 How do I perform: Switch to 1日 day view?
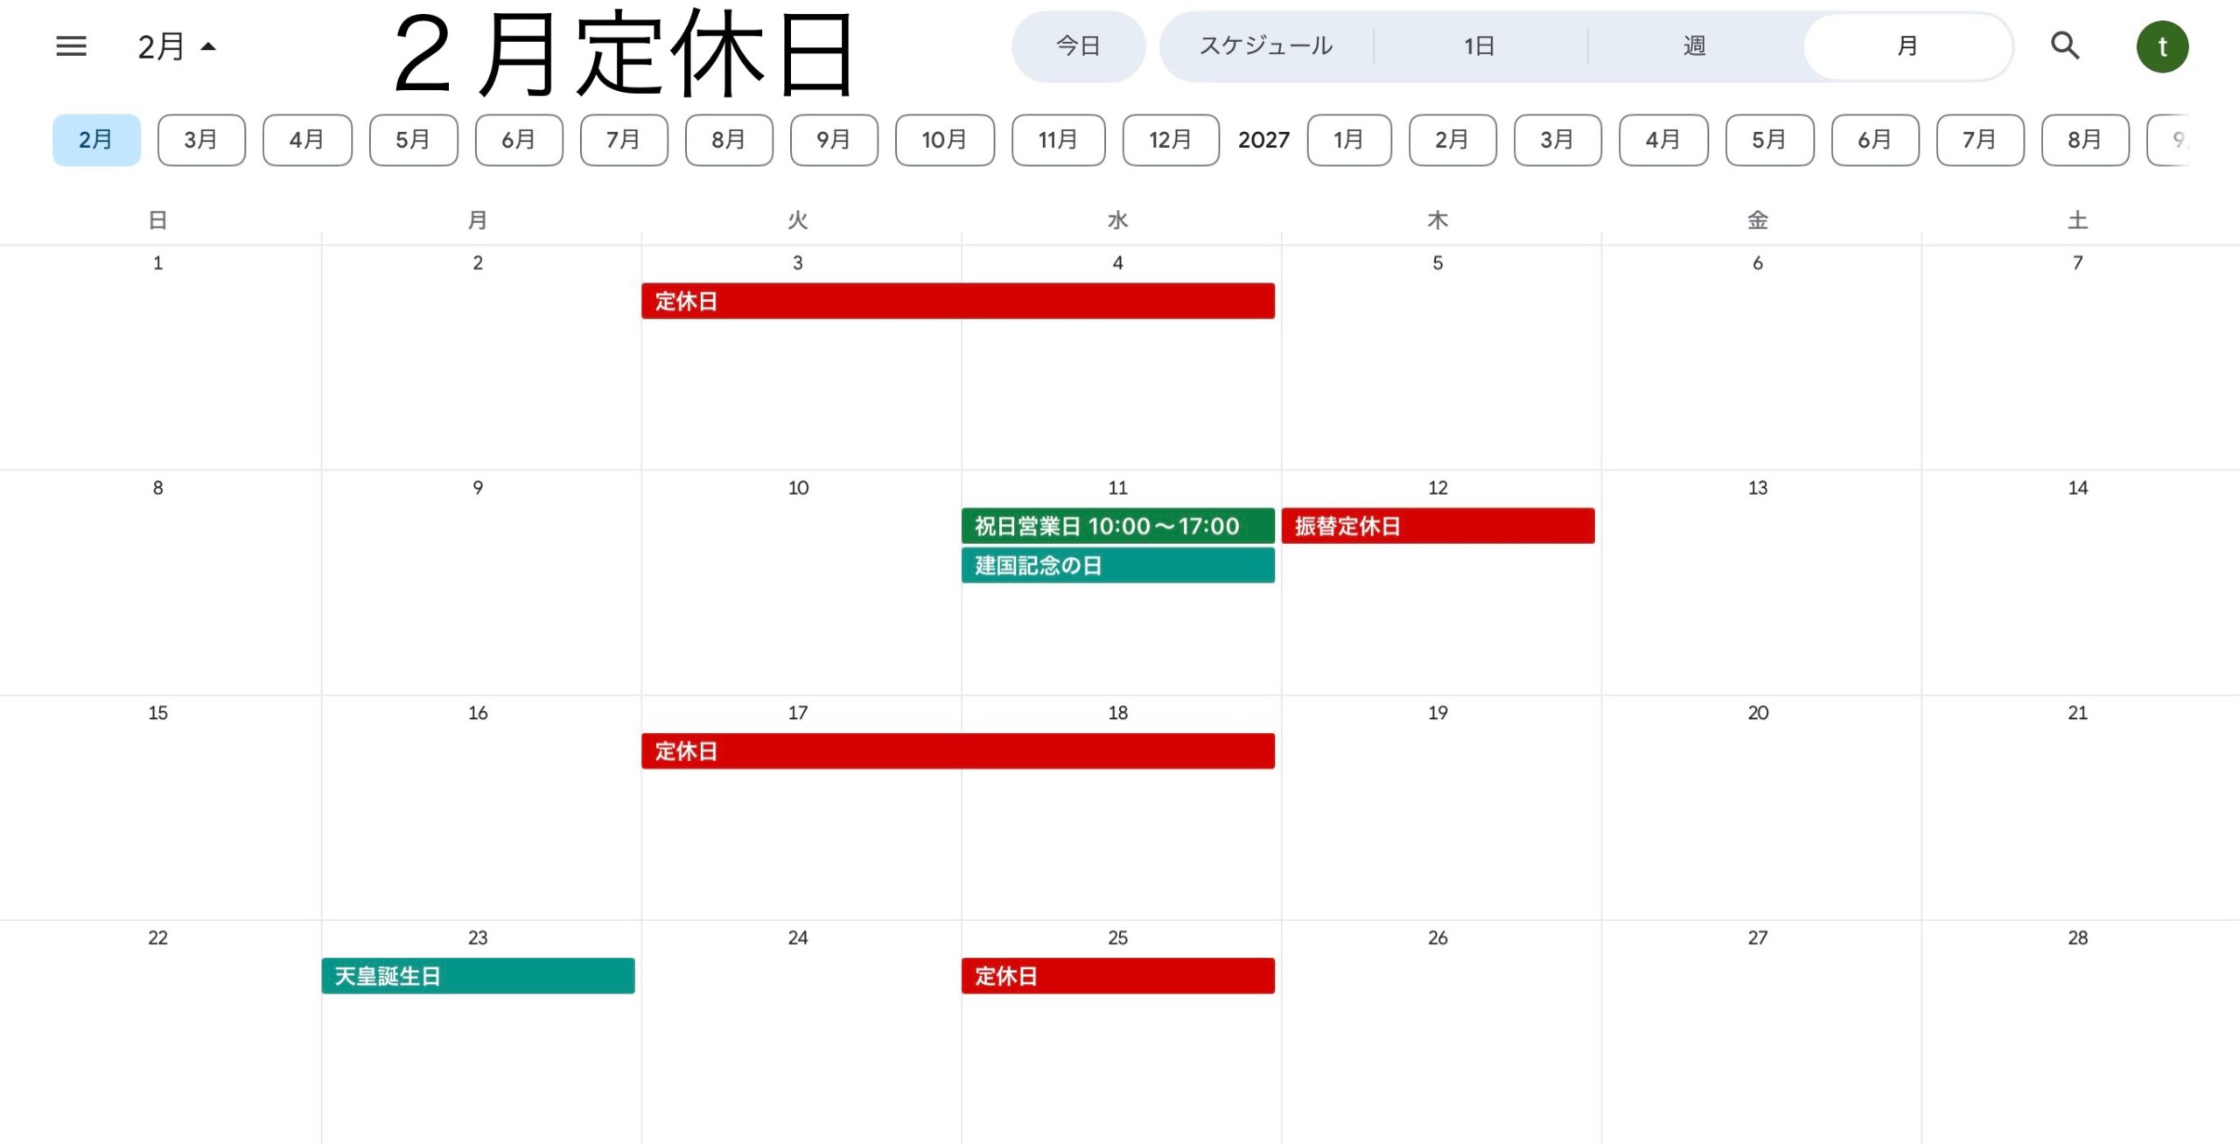tap(1479, 46)
